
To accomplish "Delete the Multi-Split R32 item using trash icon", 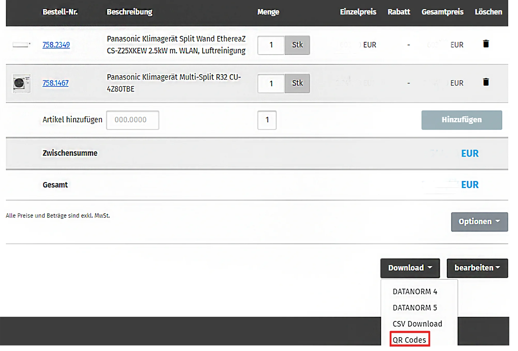I will 486,82.
